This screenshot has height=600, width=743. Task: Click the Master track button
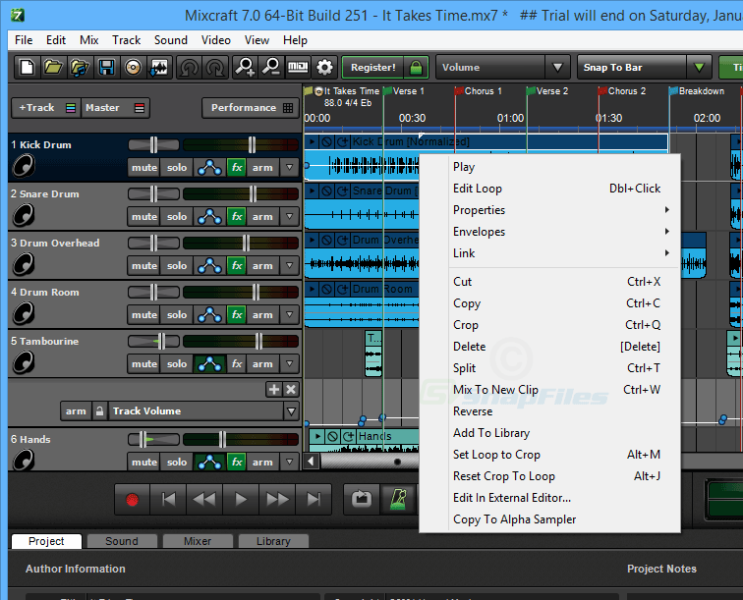pyautogui.click(x=115, y=108)
